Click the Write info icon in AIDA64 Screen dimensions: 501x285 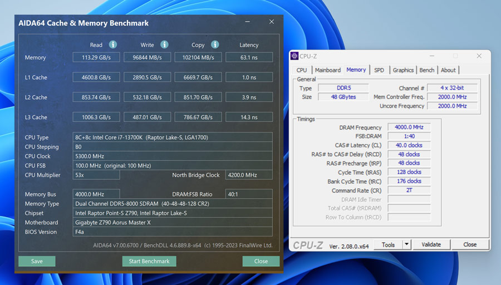164,45
